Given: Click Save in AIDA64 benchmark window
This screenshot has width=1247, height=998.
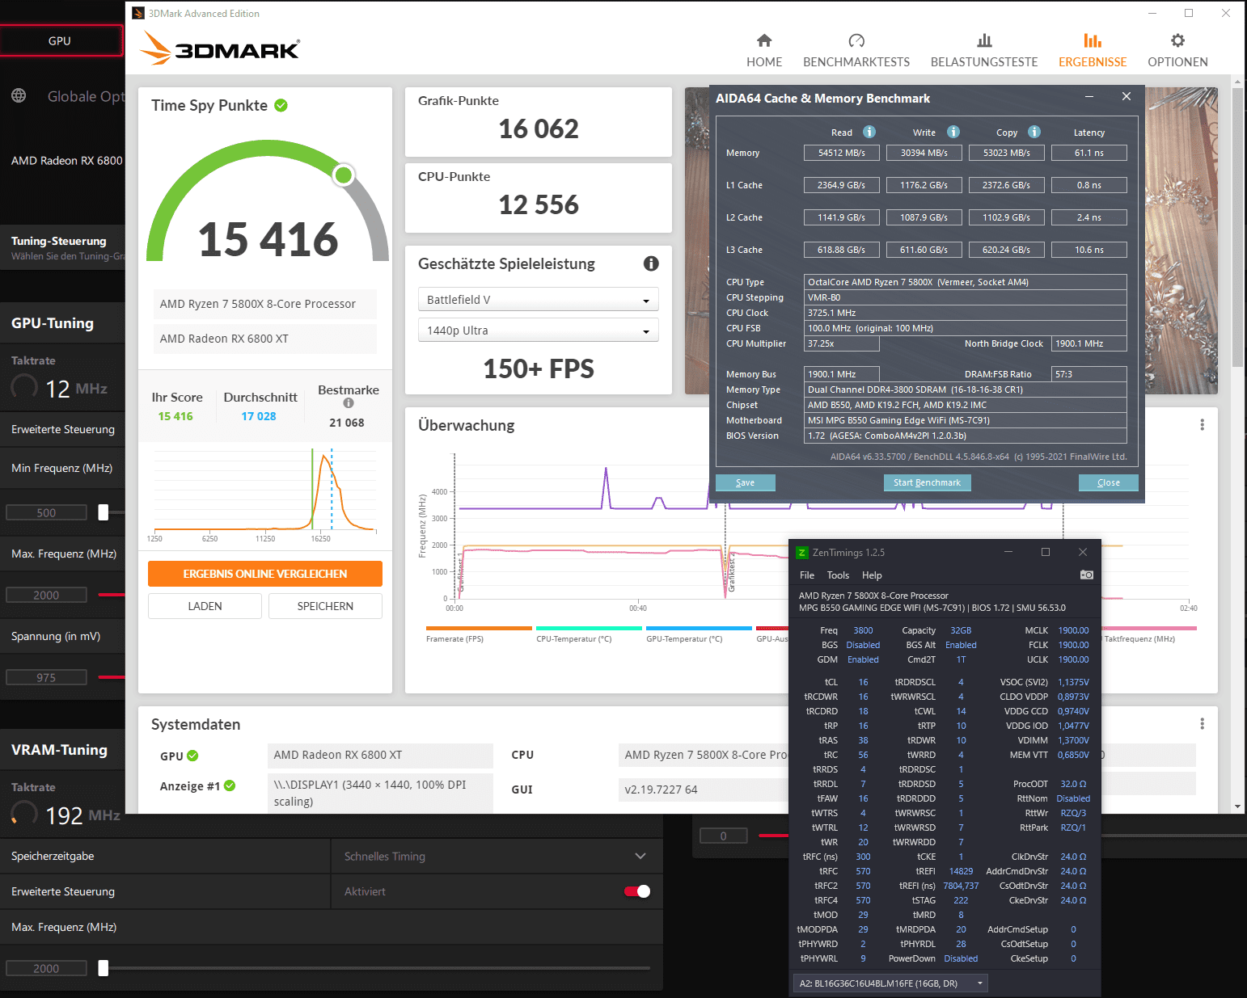Looking at the screenshot, I should 746,482.
